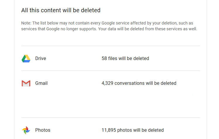Viewport: 219px width, 139px height.
Task: Click the number "11,895" in the Photos row
Action: (109, 130)
